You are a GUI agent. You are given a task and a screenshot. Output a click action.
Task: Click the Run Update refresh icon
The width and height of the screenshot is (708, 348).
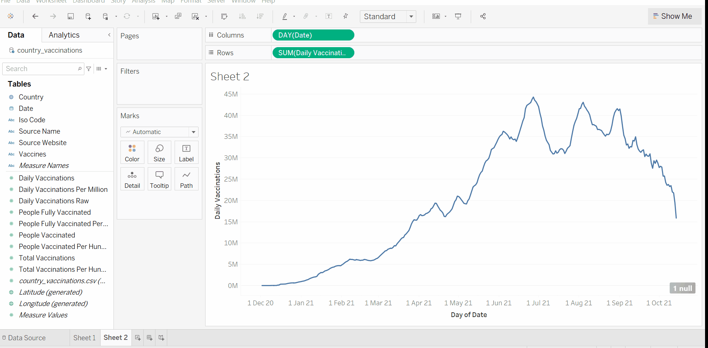[x=127, y=16]
